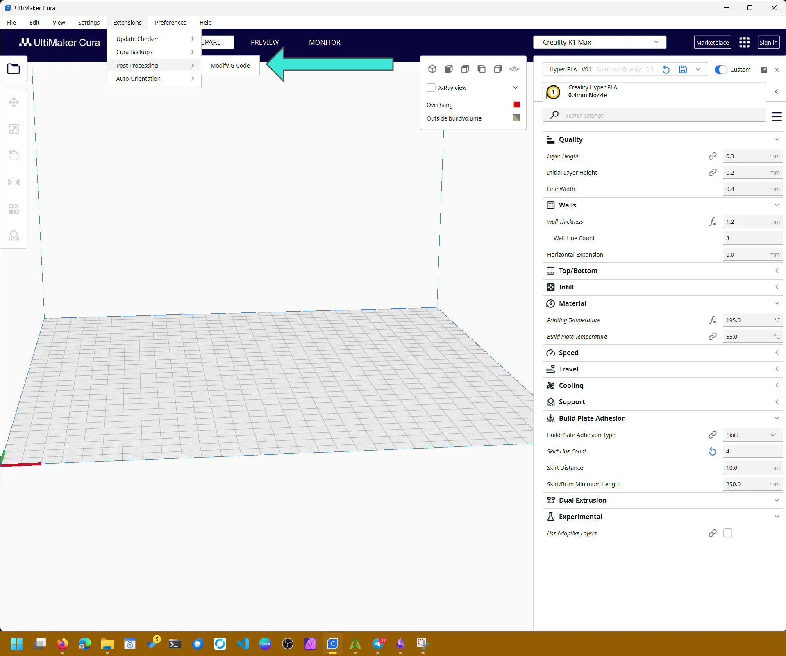Image resolution: width=786 pixels, height=656 pixels.
Task: Check the Use Adaptive Layers box
Action: pos(728,533)
